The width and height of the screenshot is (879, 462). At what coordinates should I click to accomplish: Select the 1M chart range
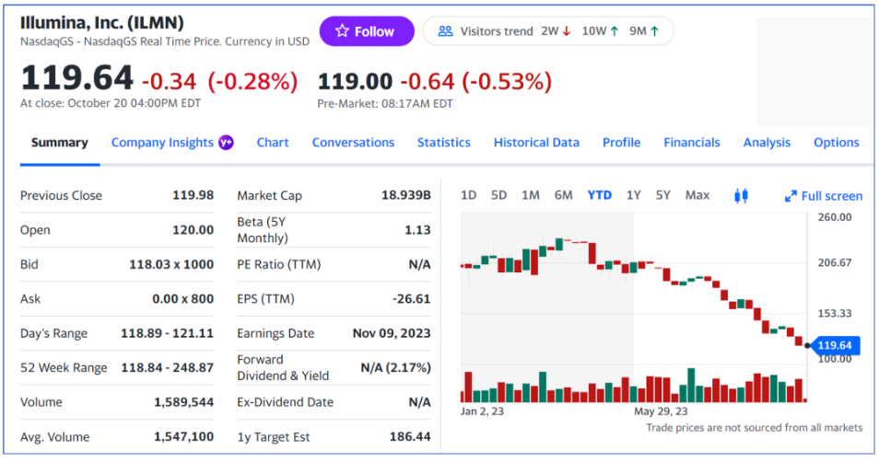(531, 195)
